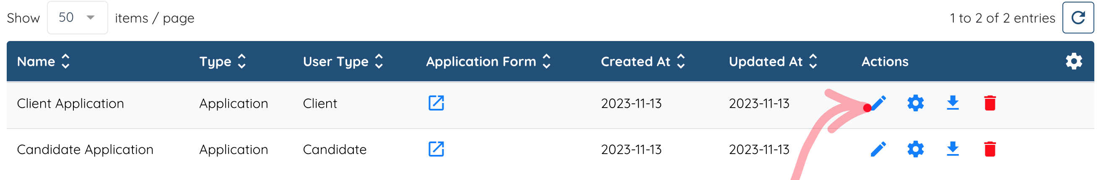Sort table by Name column

pyautogui.click(x=43, y=62)
